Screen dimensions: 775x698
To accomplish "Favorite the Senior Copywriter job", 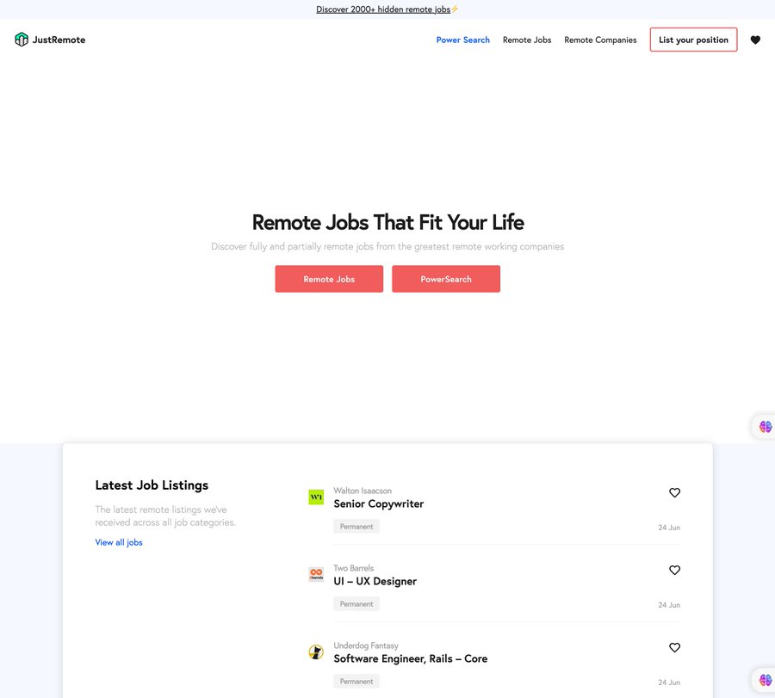I will click(x=674, y=492).
